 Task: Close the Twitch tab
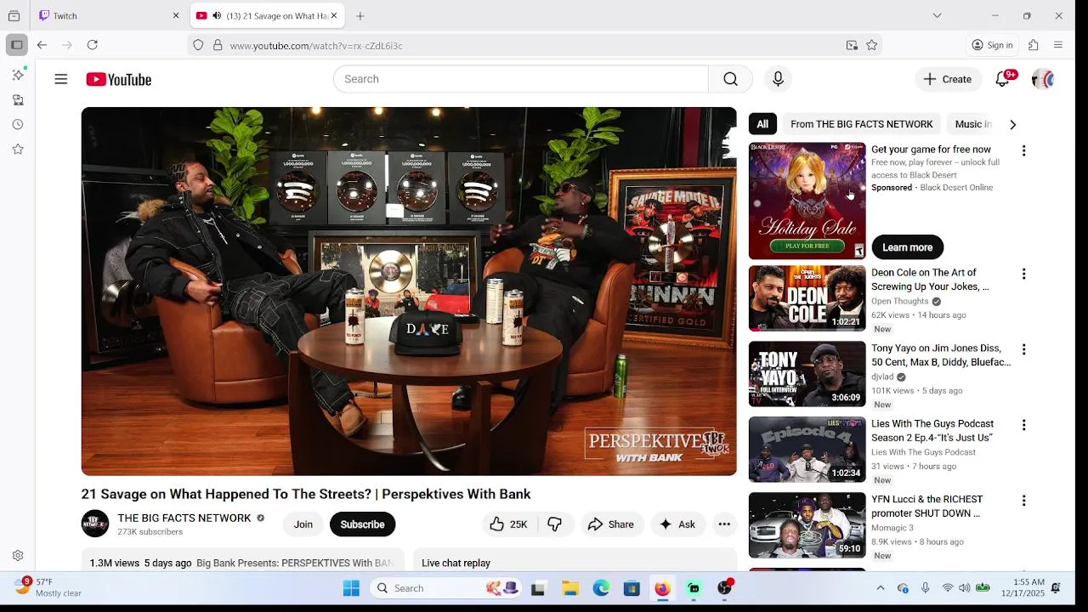176,15
